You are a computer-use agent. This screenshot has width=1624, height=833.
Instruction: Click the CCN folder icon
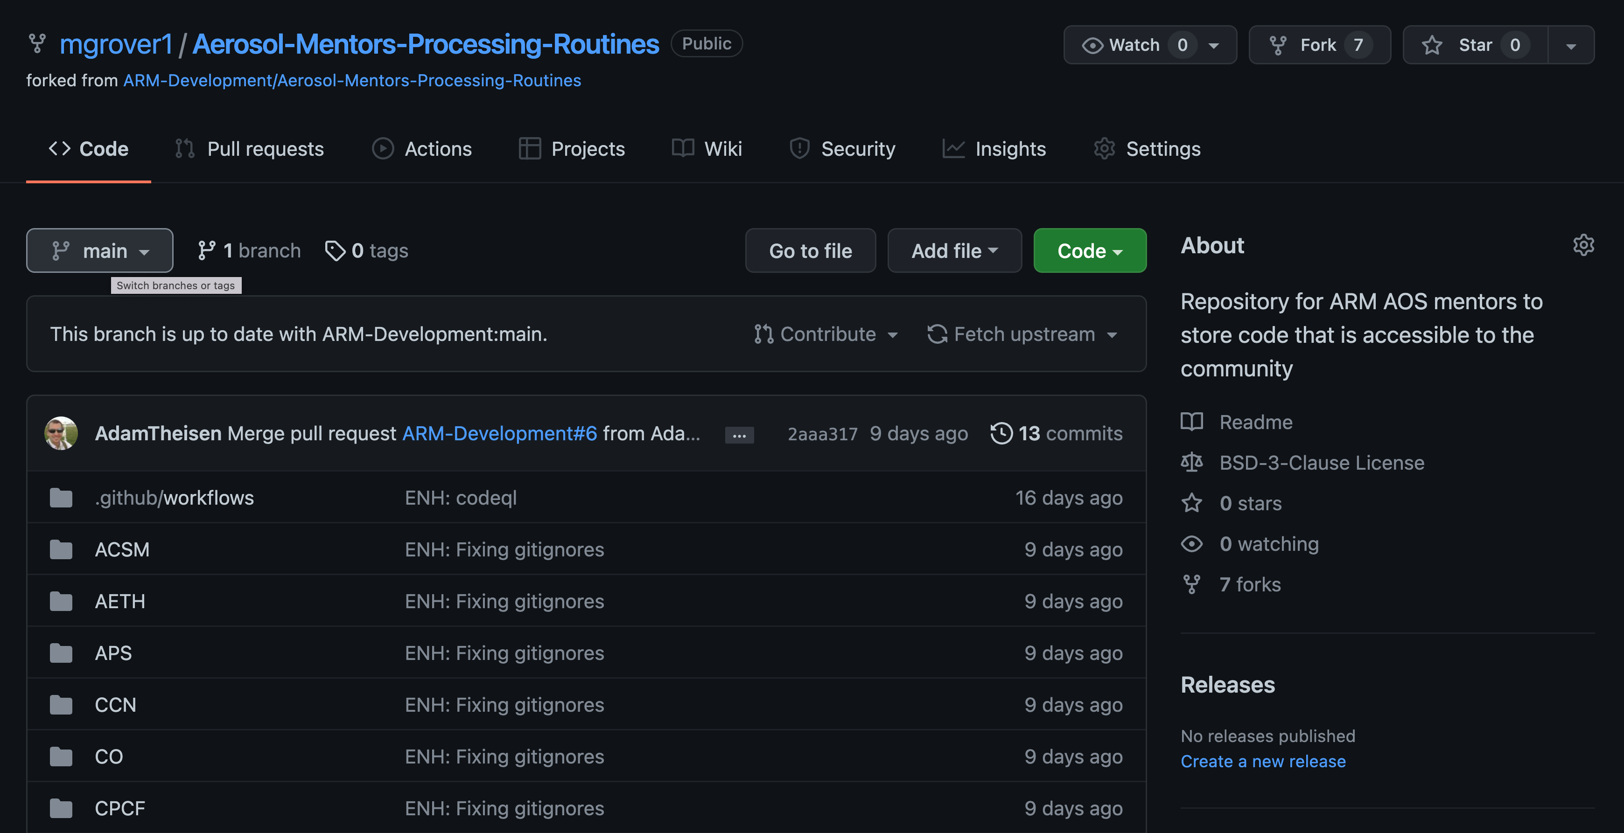61,704
